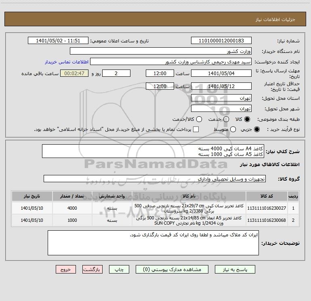The height and width of the screenshot is (301, 311).
Task: Select the متوسط purchase type radio
Action: coord(233,129)
